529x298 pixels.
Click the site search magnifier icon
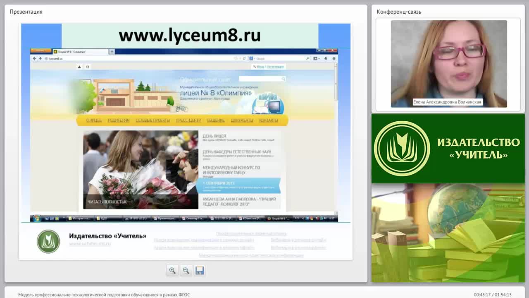tap(284, 79)
